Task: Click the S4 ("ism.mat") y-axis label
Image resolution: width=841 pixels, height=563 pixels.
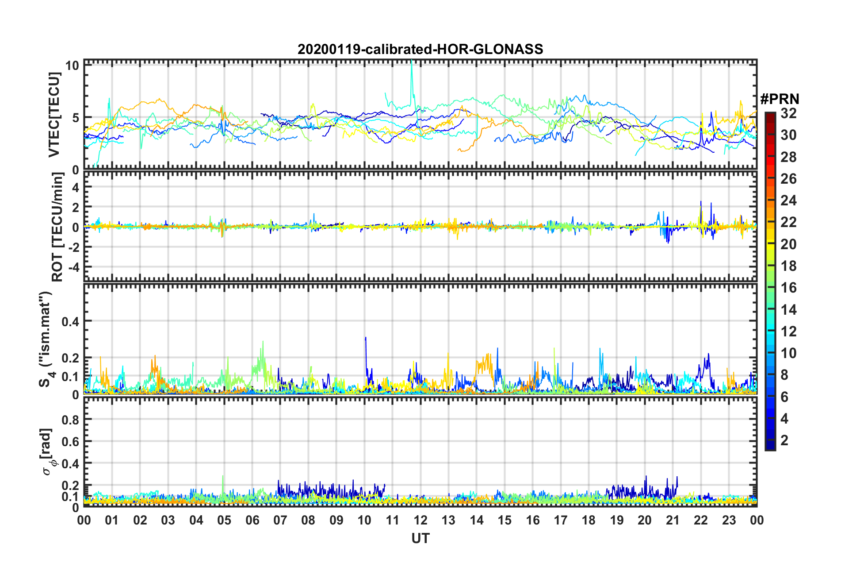Action: 46,339
